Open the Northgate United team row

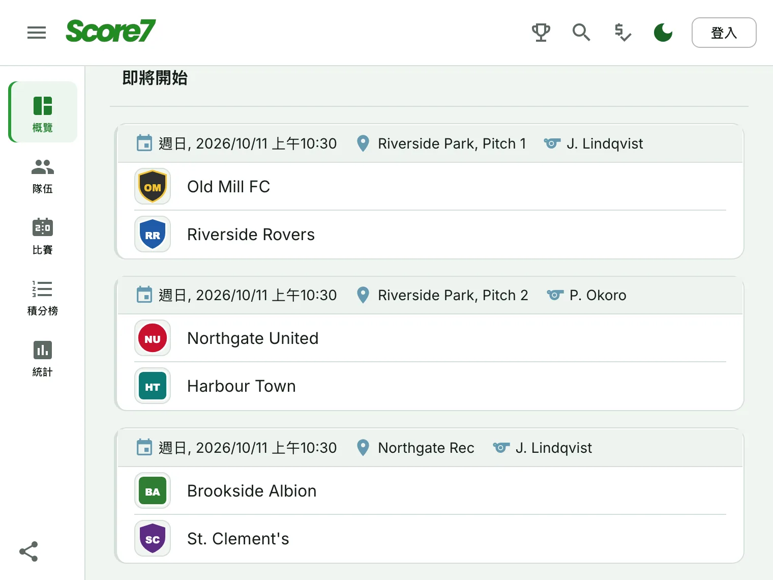tap(430, 338)
